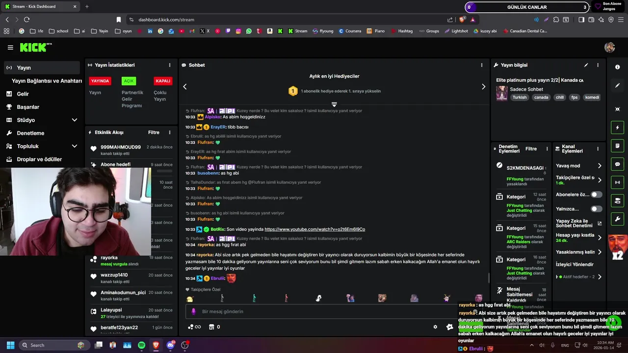Jump to newest messages with the chat arrow icon
The height and width of the screenshot is (353, 628).
[334, 104]
